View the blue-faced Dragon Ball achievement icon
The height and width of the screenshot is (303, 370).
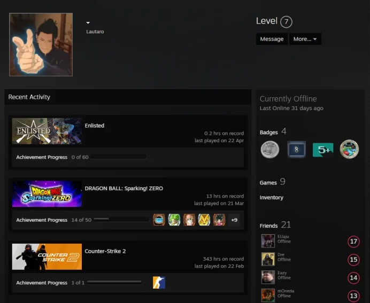pos(159,220)
